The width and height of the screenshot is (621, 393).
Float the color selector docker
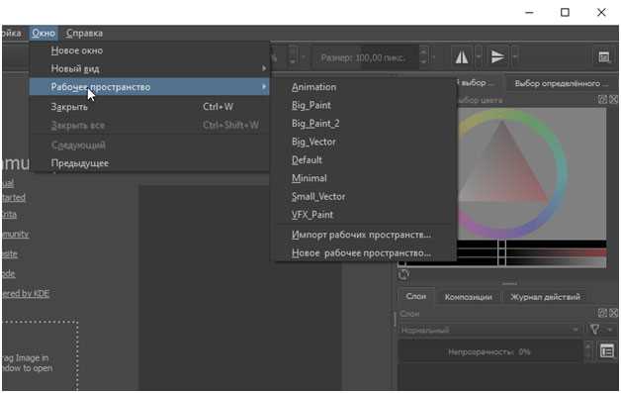tap(602, 100)
